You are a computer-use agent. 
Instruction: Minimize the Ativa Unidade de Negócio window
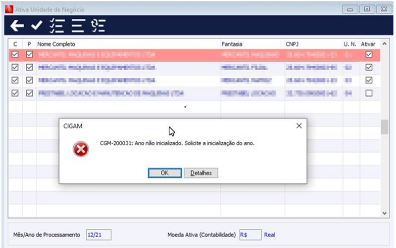point(350,9)
